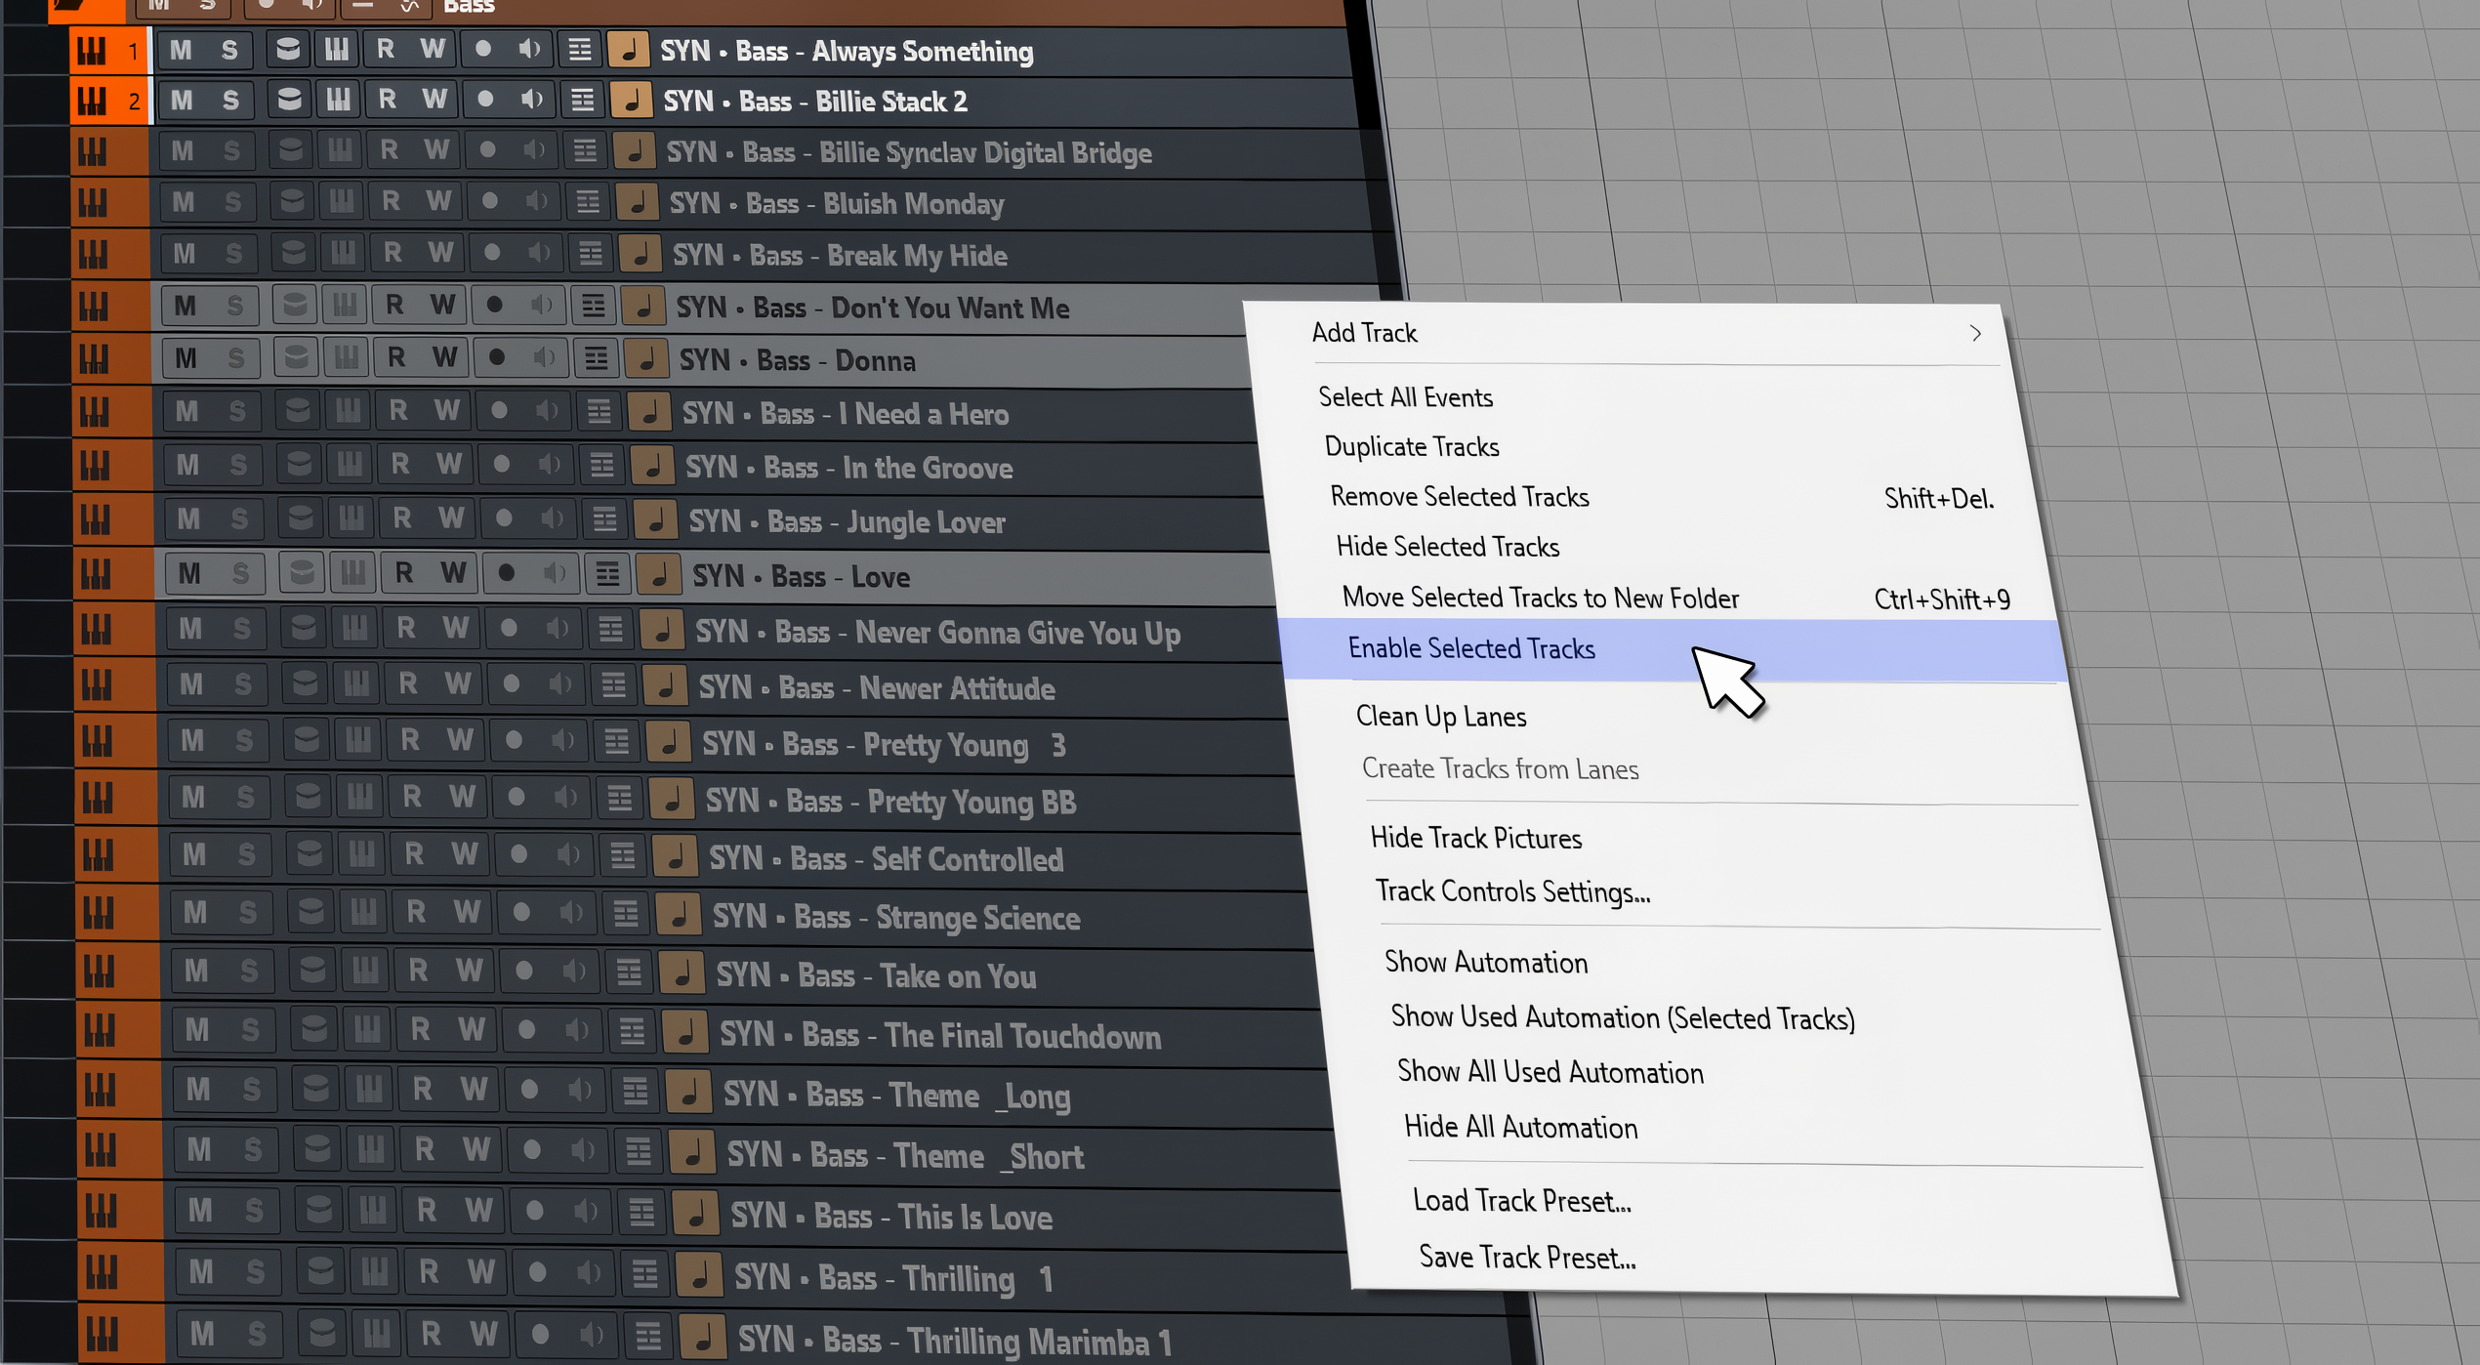Enable Write automation on Always Something
Image resolution: width=2480 pixels, height=1365 pixels.
pos(433,50)
